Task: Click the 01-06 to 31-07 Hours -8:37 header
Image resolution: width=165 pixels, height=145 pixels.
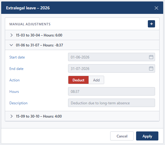Action: 82,45
